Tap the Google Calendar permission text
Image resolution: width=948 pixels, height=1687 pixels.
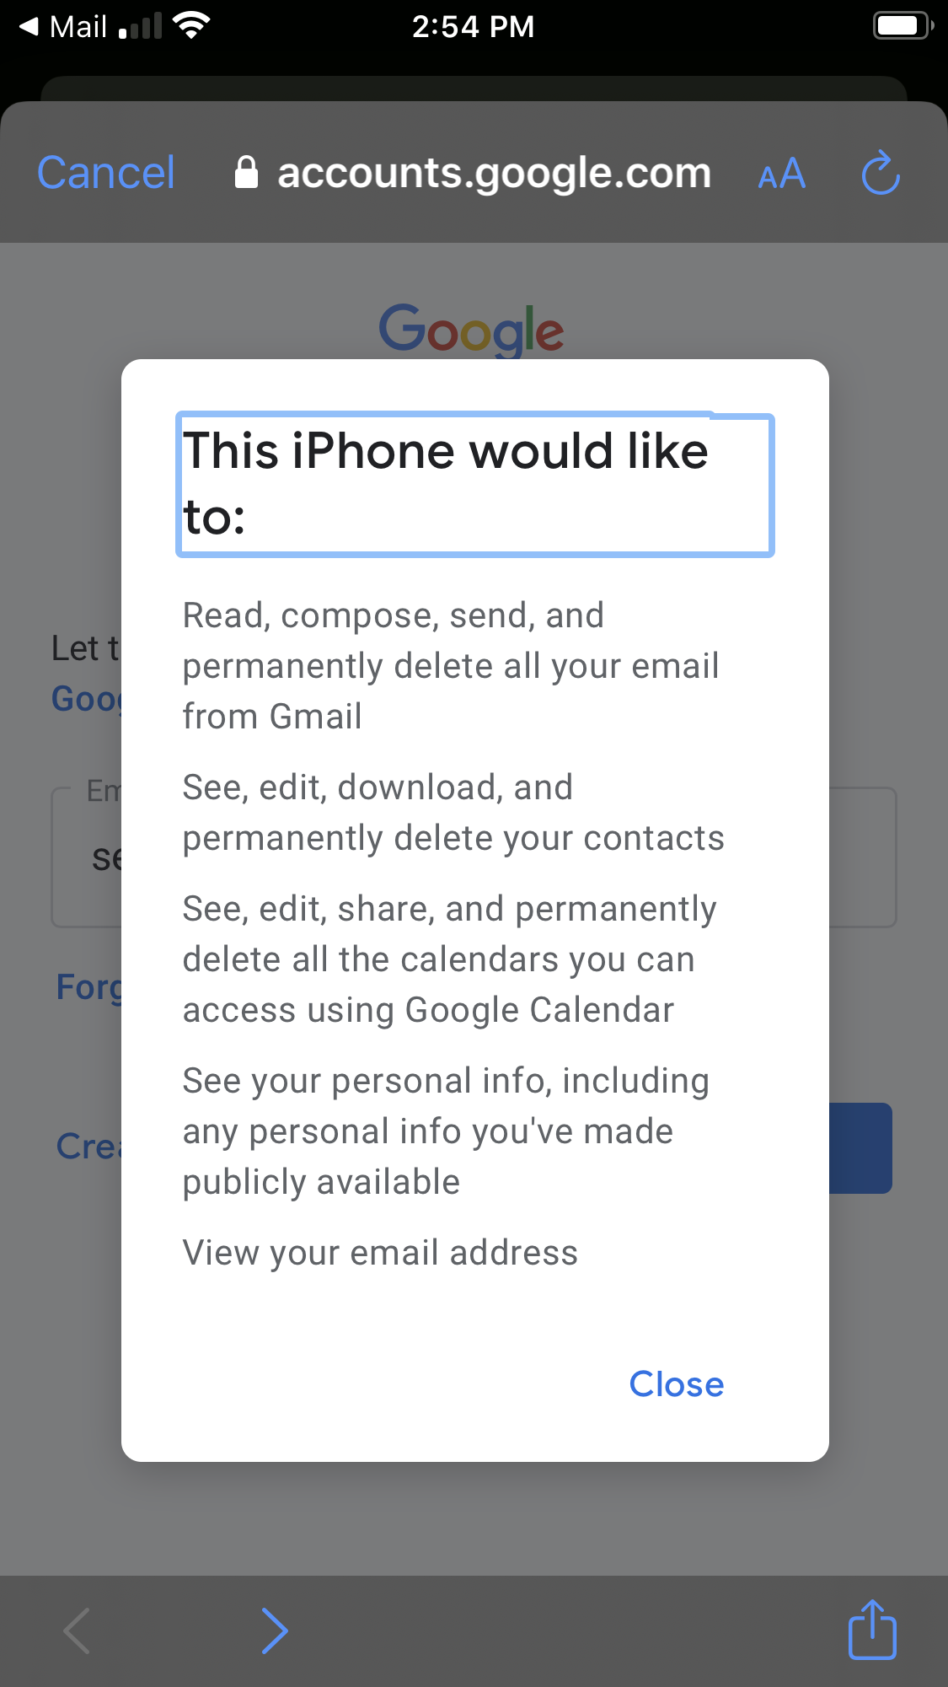(x=450, y=959)
